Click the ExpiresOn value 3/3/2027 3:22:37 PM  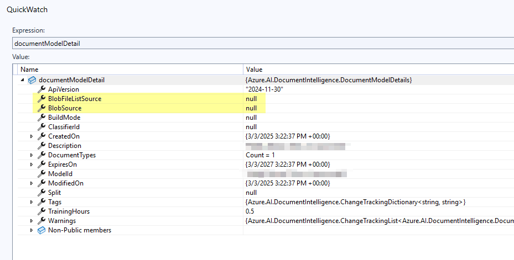click(288, 164)
